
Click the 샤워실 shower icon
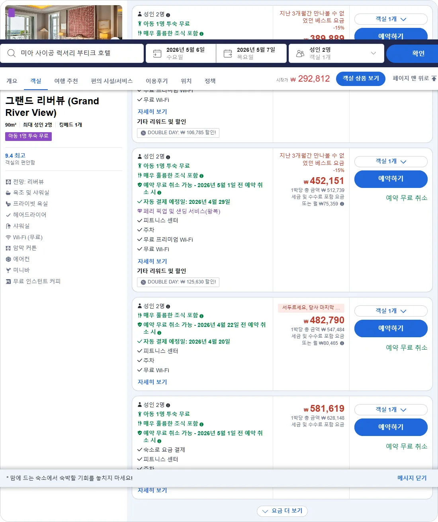coord(8,226)
